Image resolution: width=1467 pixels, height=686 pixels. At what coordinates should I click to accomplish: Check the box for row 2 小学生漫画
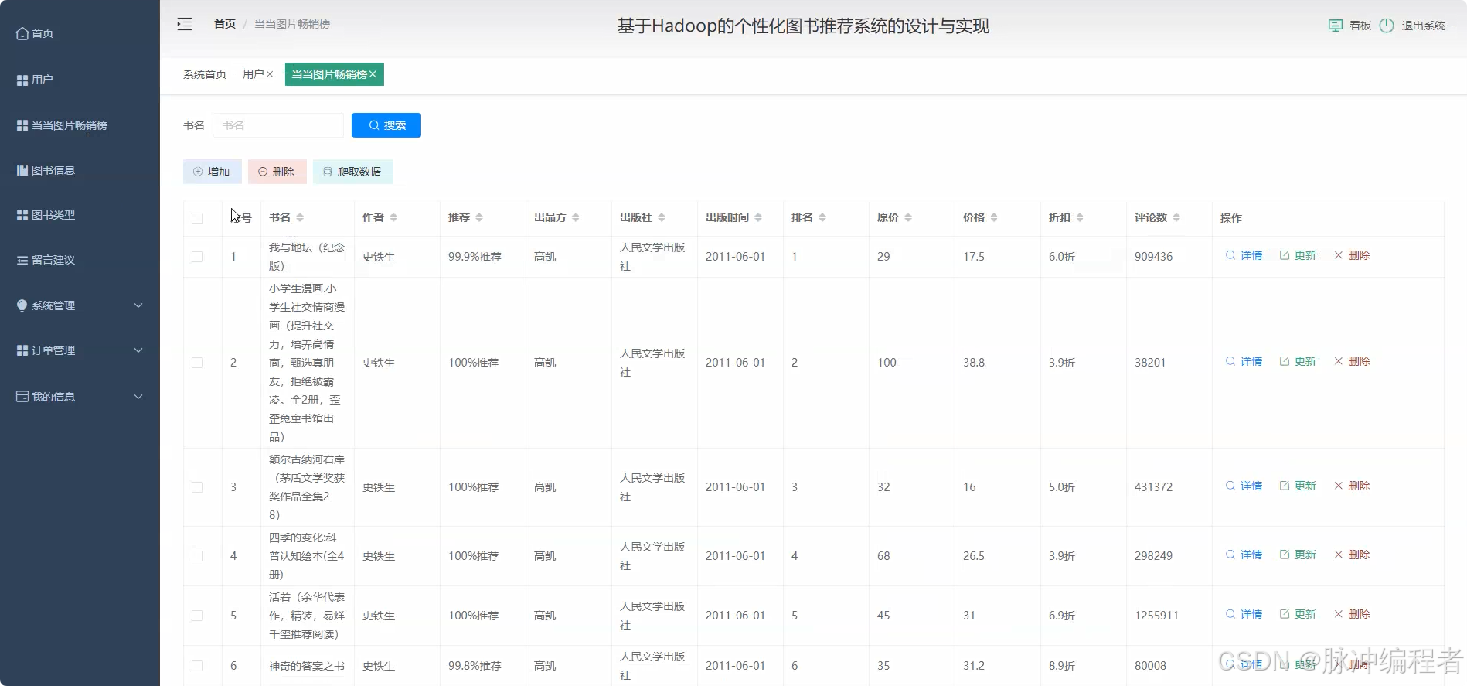tap(197, 363)
